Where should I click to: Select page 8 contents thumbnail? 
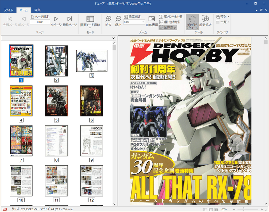pos(56,141)
